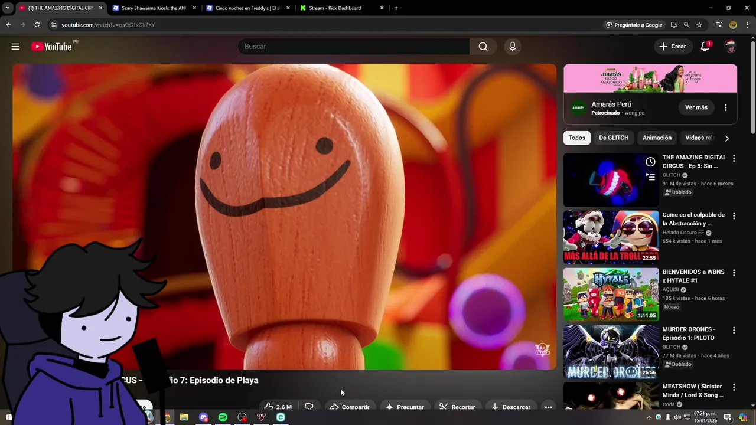Click the Descargar download button
The height and width of the screenshot is (425, 756).
click(x=511, y=407)
